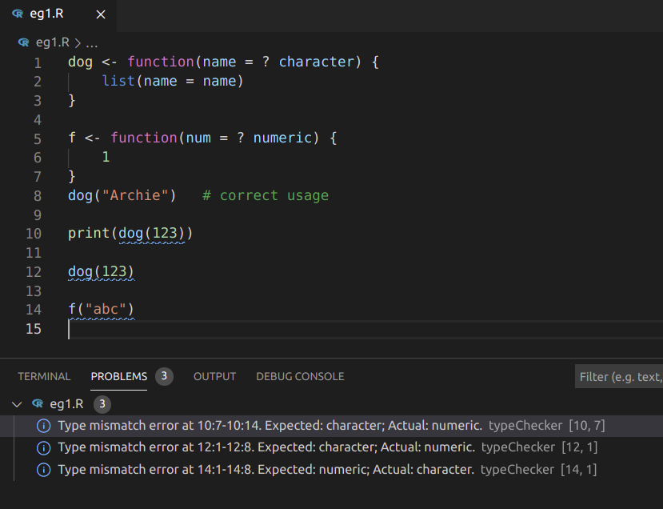The image size is (663, 509).
Task: Click the PROBLEMS count badge 3
Action: pyautogui.click(x=164, y=376)
